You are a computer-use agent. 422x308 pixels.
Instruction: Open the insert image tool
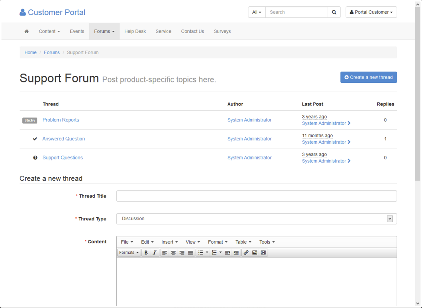pos(254,253)
